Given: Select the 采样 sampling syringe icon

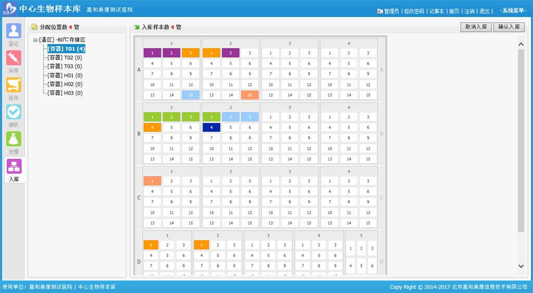Looking at the screenshot, I should click(14, 58).
